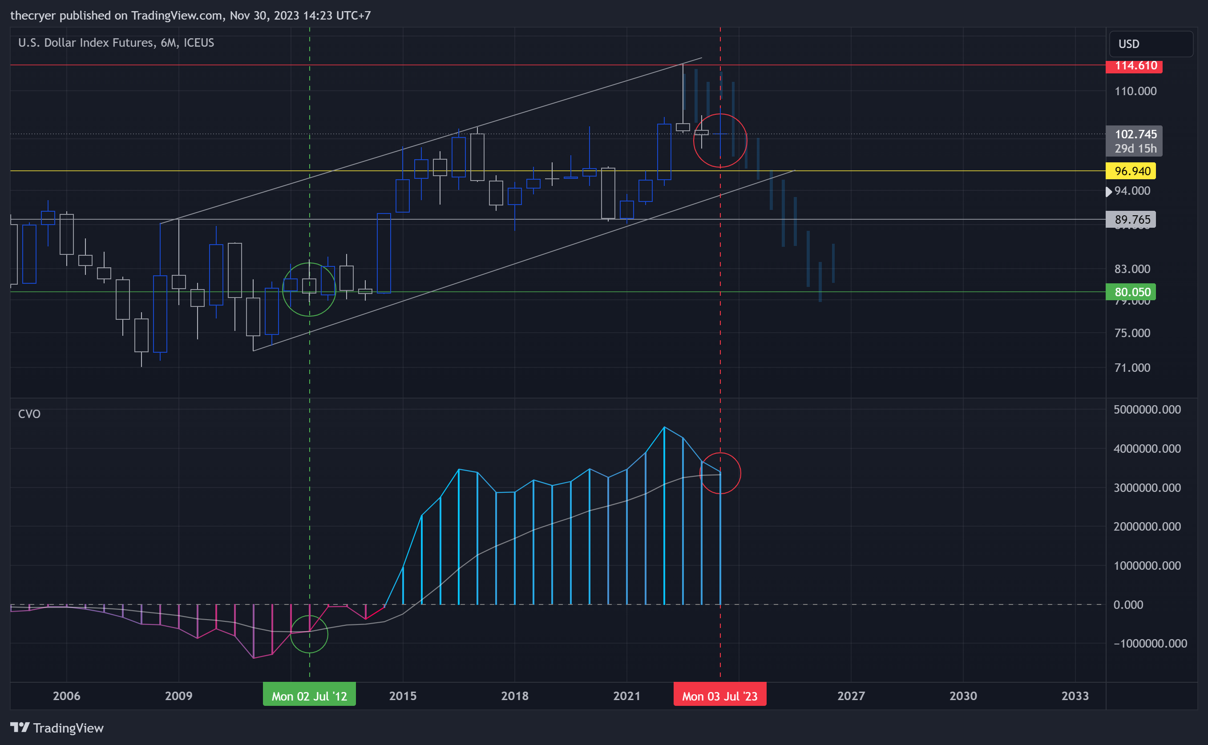Click the green 80.050 price label
Image resolution: width=1208 pixels, height=745 pixels.
[x=1131, y=292]
